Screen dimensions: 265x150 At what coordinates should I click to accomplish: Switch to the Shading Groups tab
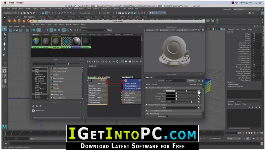point(95,35)
